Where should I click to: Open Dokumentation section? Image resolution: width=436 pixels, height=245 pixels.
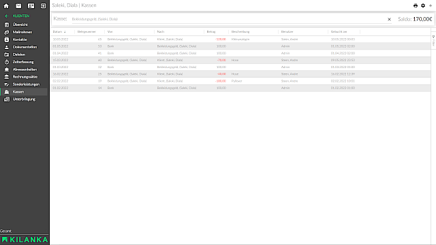[x=25, y=47]
